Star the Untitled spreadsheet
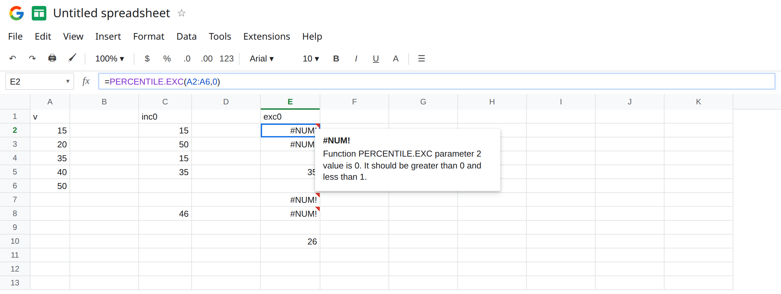 tap(181, 13)
